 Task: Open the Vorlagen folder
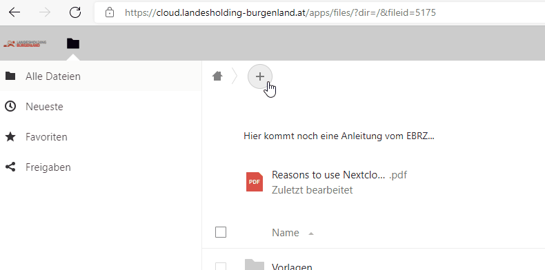tap(292, 267)
